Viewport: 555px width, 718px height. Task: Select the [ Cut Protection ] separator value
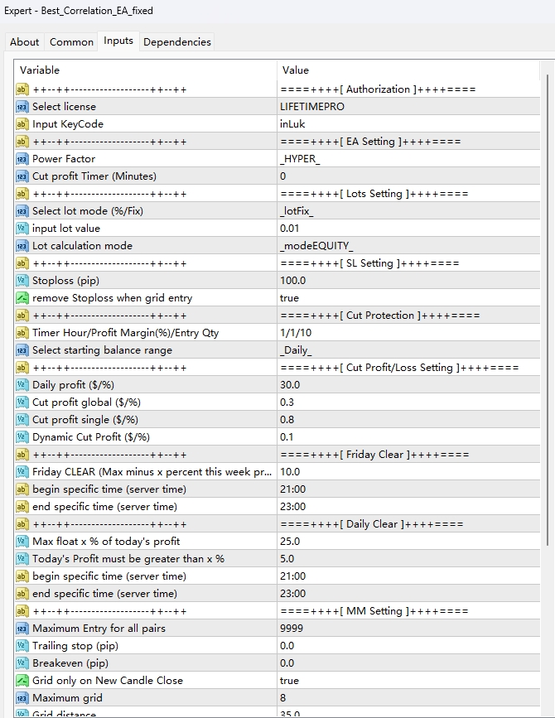click(408, 316)
